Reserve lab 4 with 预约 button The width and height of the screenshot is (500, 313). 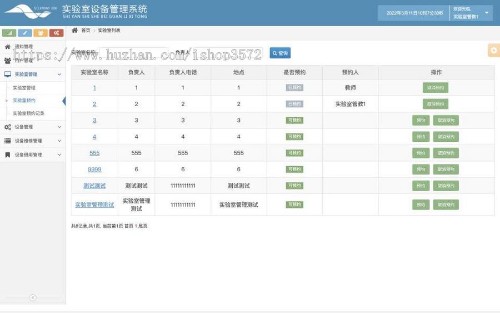click(x=421, y=137)
